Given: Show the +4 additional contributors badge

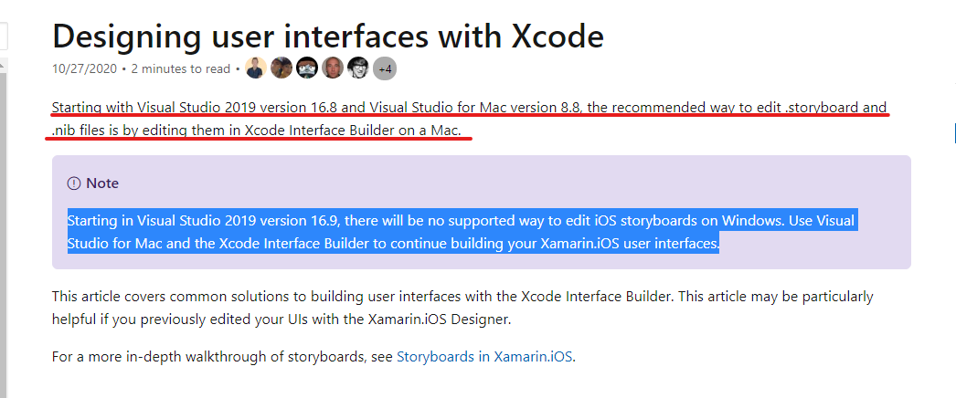Looking at the screenshot, I should click(385, 68).
